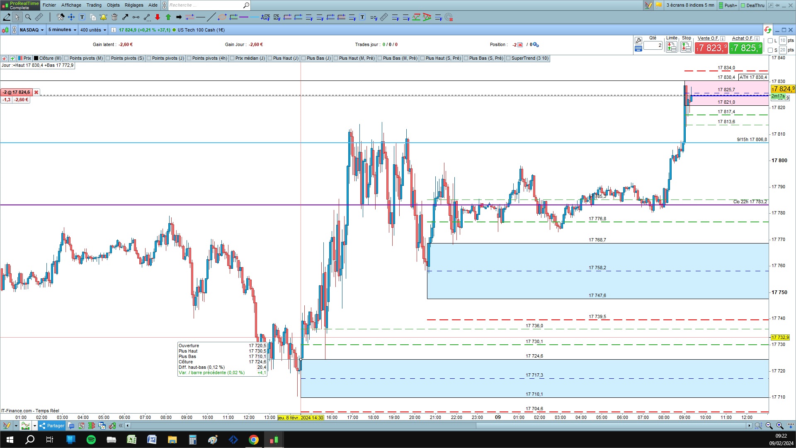Image resolution: width=796 pixels, height=448 pixels.
Task: Open the NASDAQ list dropdown
Action: (x=32, y=30)
